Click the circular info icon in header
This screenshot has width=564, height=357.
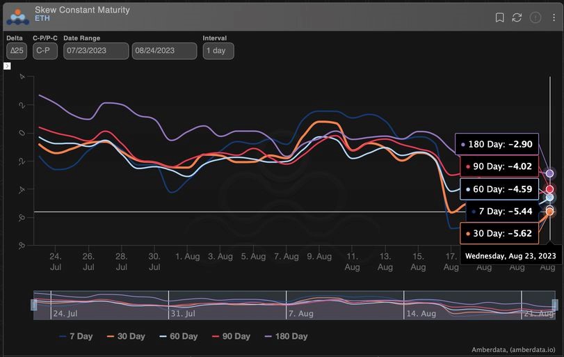[535, 17]
